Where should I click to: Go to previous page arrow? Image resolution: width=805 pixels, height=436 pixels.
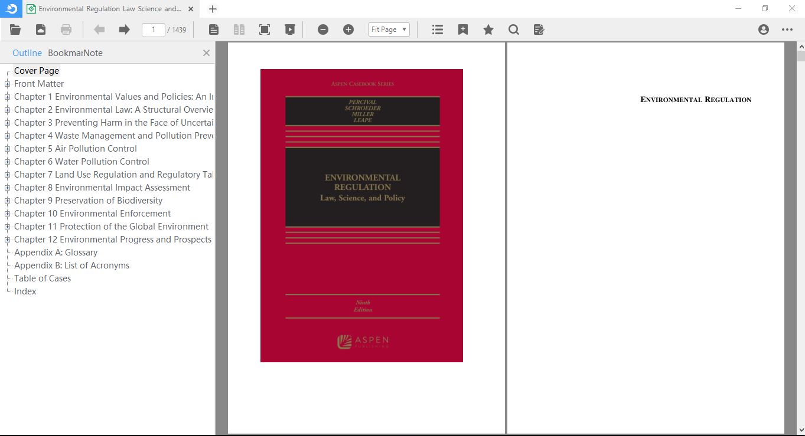pos(99,29)
